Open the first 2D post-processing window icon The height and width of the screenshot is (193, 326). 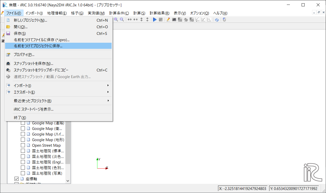[180, 20]
